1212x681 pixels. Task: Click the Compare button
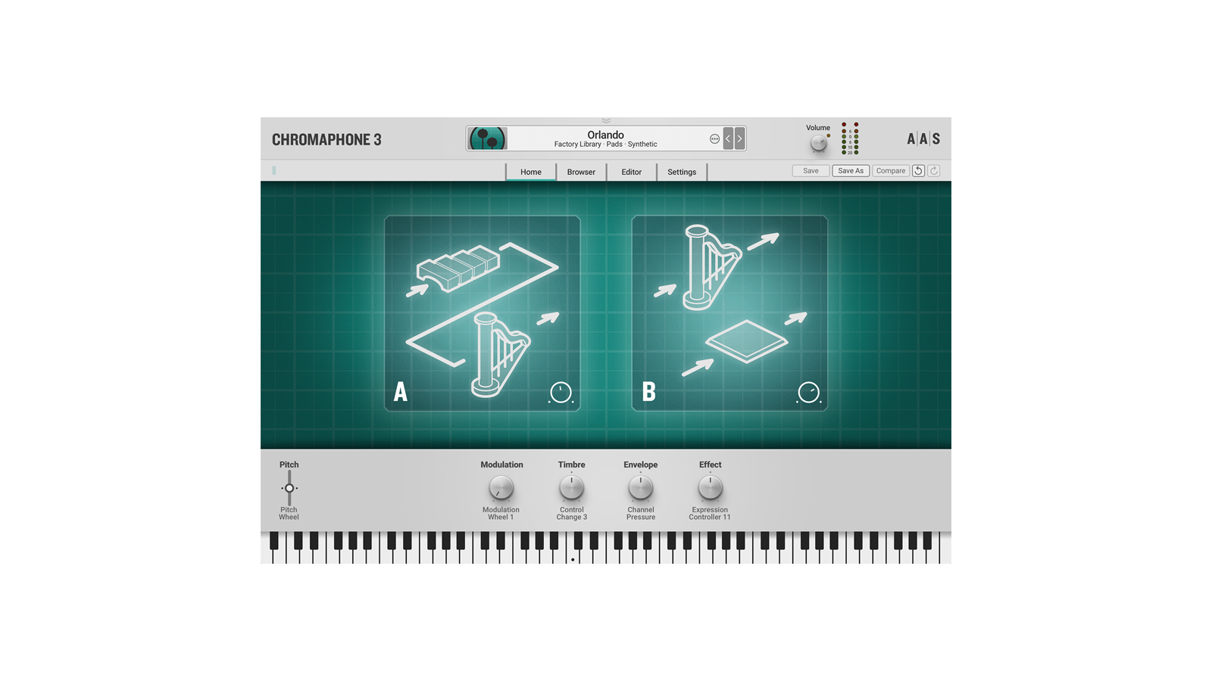[891, 171]
